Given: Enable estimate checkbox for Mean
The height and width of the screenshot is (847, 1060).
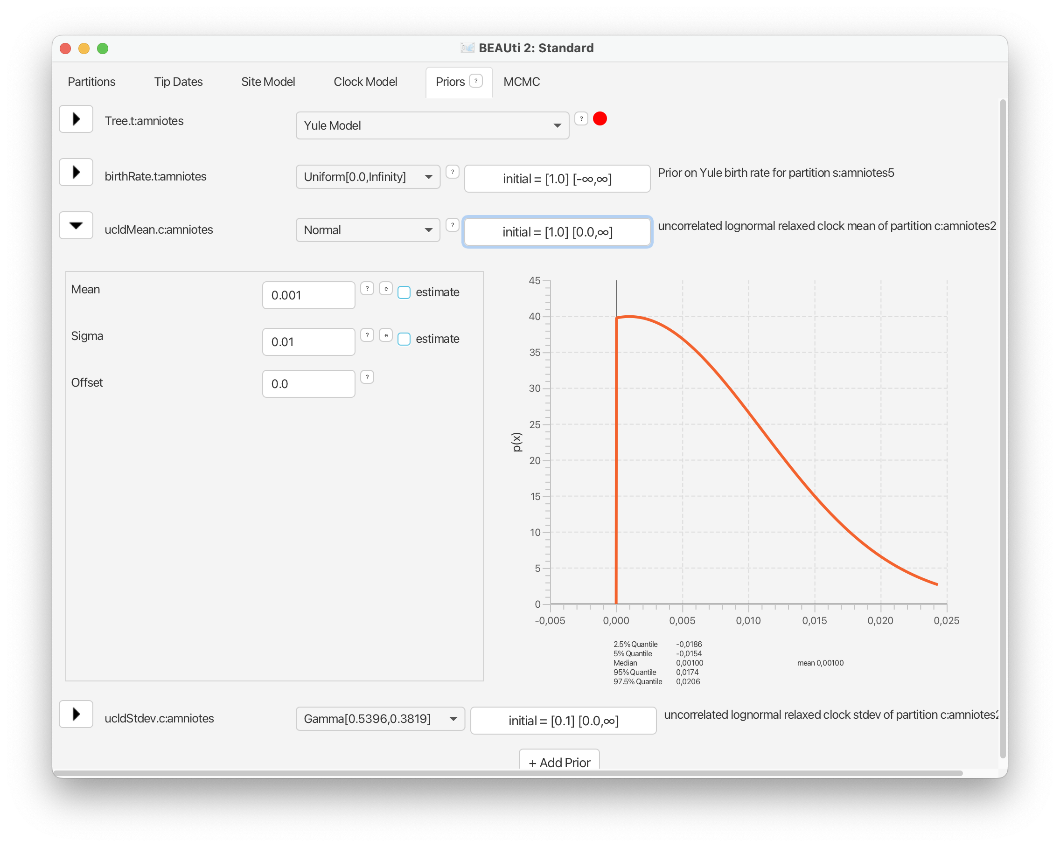Looking at the screenshot, I should [404, 292].
